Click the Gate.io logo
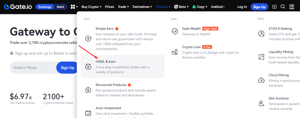The image size is (300, 118). tap(18, 7)
